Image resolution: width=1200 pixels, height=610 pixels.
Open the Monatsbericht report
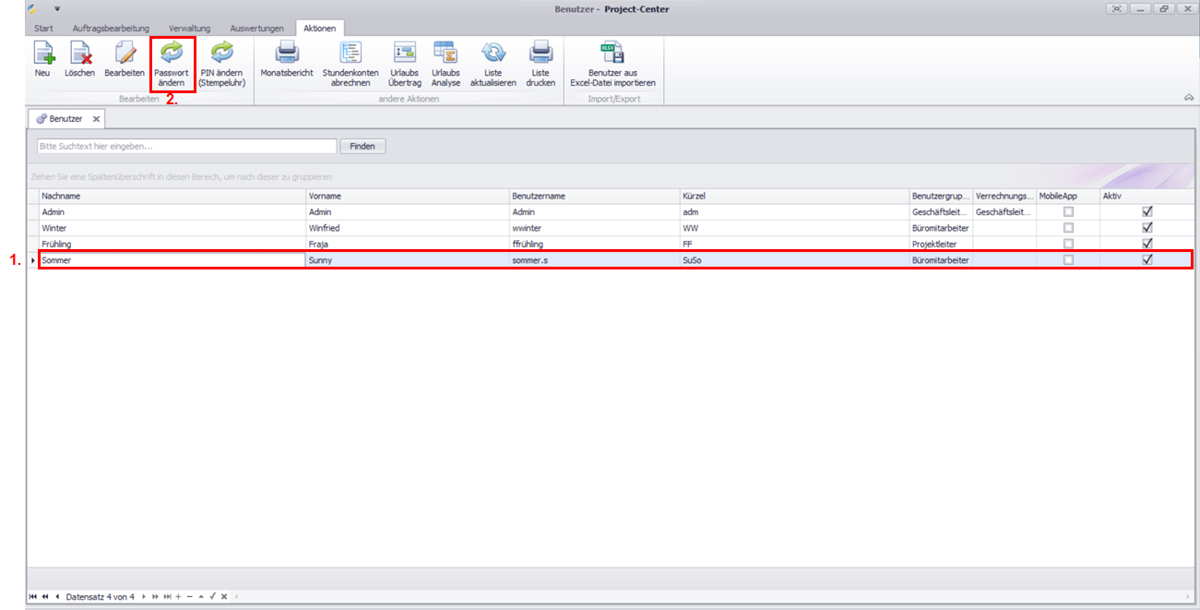(287, 54)
